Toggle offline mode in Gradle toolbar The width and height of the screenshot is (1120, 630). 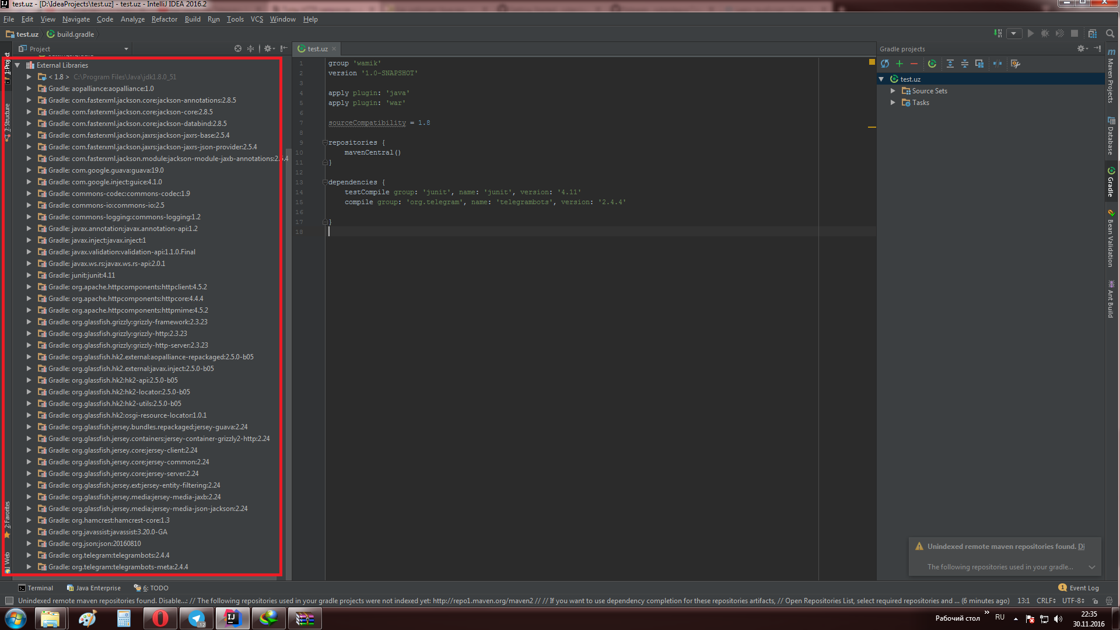[x=998, y=64]
